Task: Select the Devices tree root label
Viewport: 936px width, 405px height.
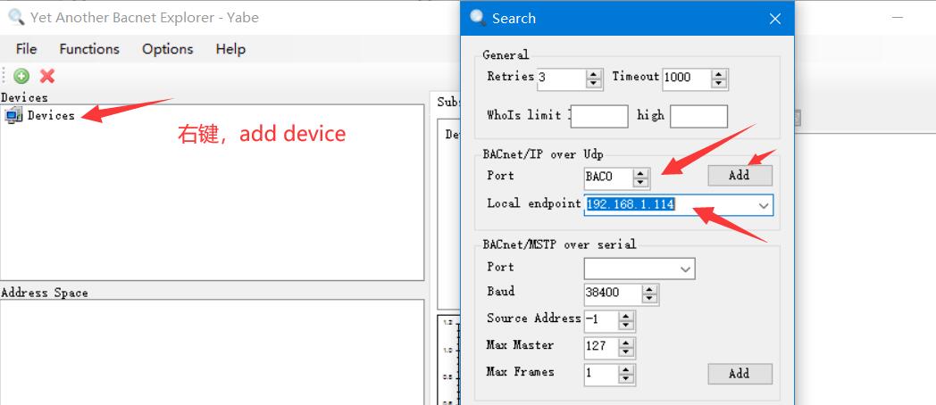Action: coord(51,116)
